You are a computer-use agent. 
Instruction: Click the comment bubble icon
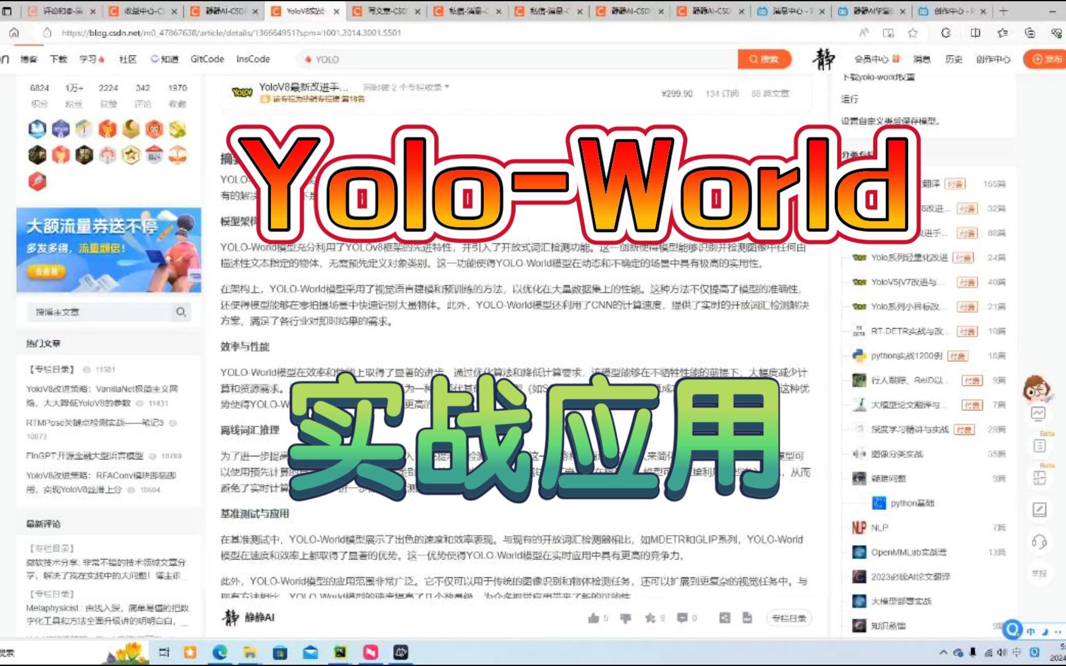click(x=683, y=618)
